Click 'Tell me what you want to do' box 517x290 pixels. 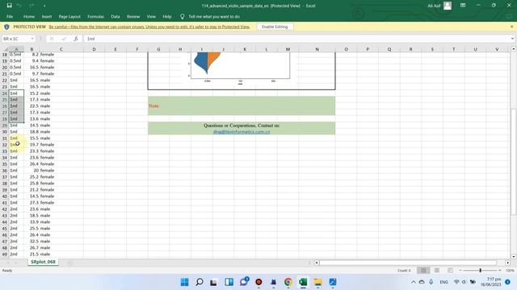click(x=214, y=16)
